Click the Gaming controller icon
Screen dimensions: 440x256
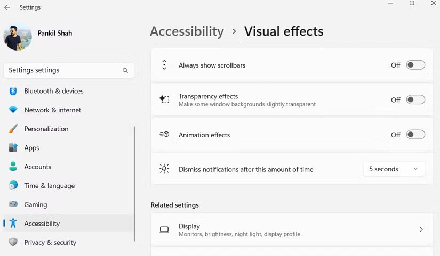(13, 204)
